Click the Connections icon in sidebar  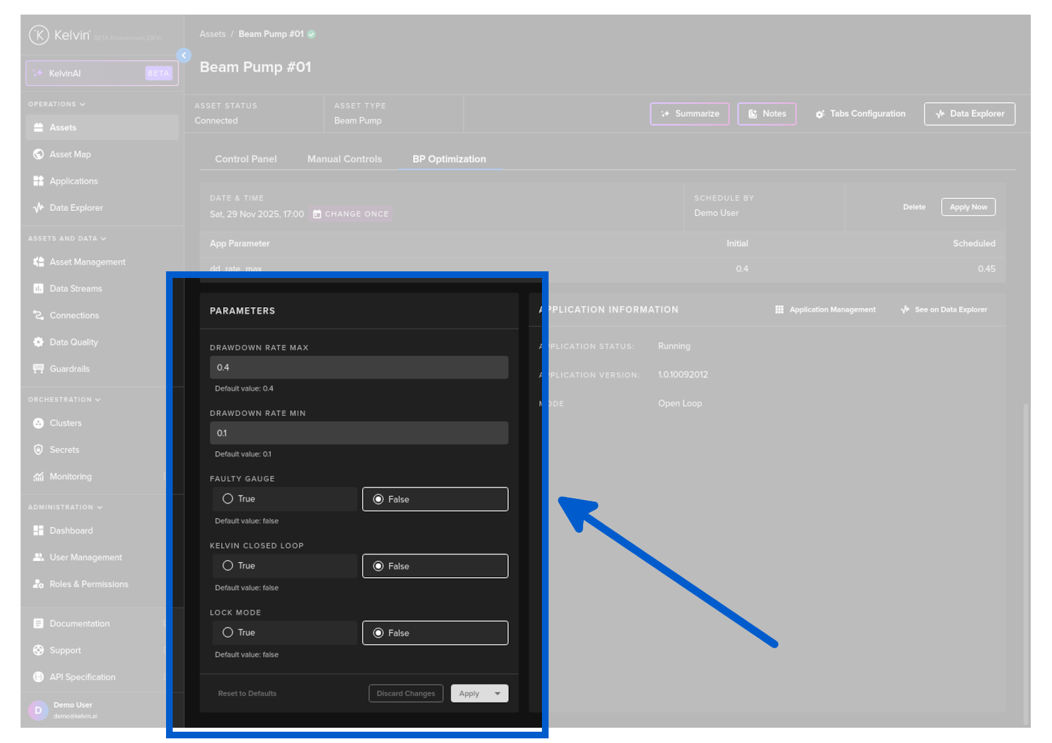39,316
